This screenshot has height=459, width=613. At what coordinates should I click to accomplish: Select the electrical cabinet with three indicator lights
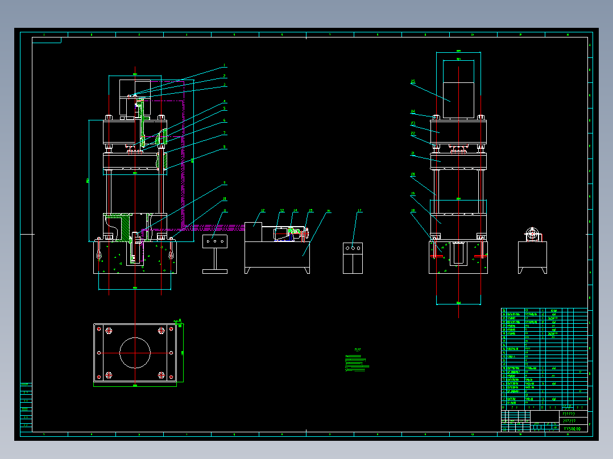[x=353, y=258]
